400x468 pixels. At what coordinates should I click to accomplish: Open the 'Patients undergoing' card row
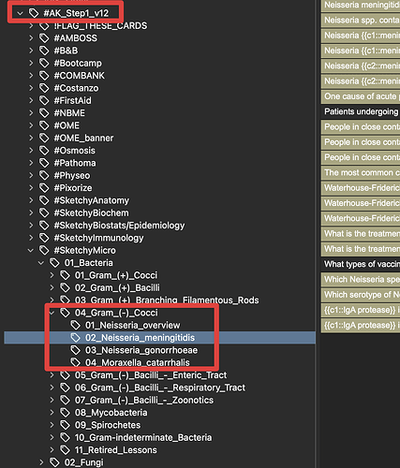[x=361, y=111]
